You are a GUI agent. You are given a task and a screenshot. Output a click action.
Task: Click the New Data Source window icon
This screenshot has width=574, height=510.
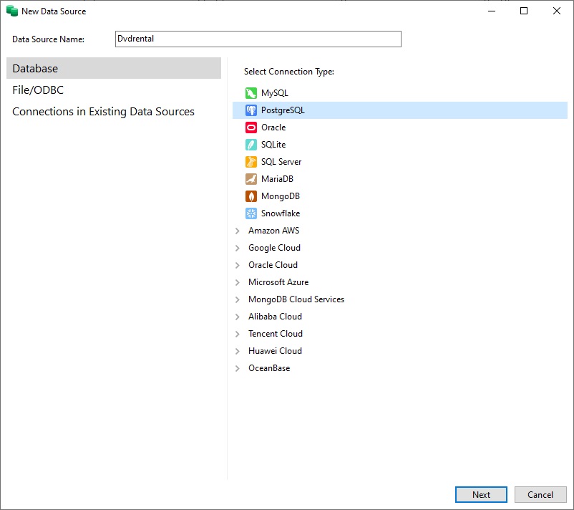tap(11, 11)
